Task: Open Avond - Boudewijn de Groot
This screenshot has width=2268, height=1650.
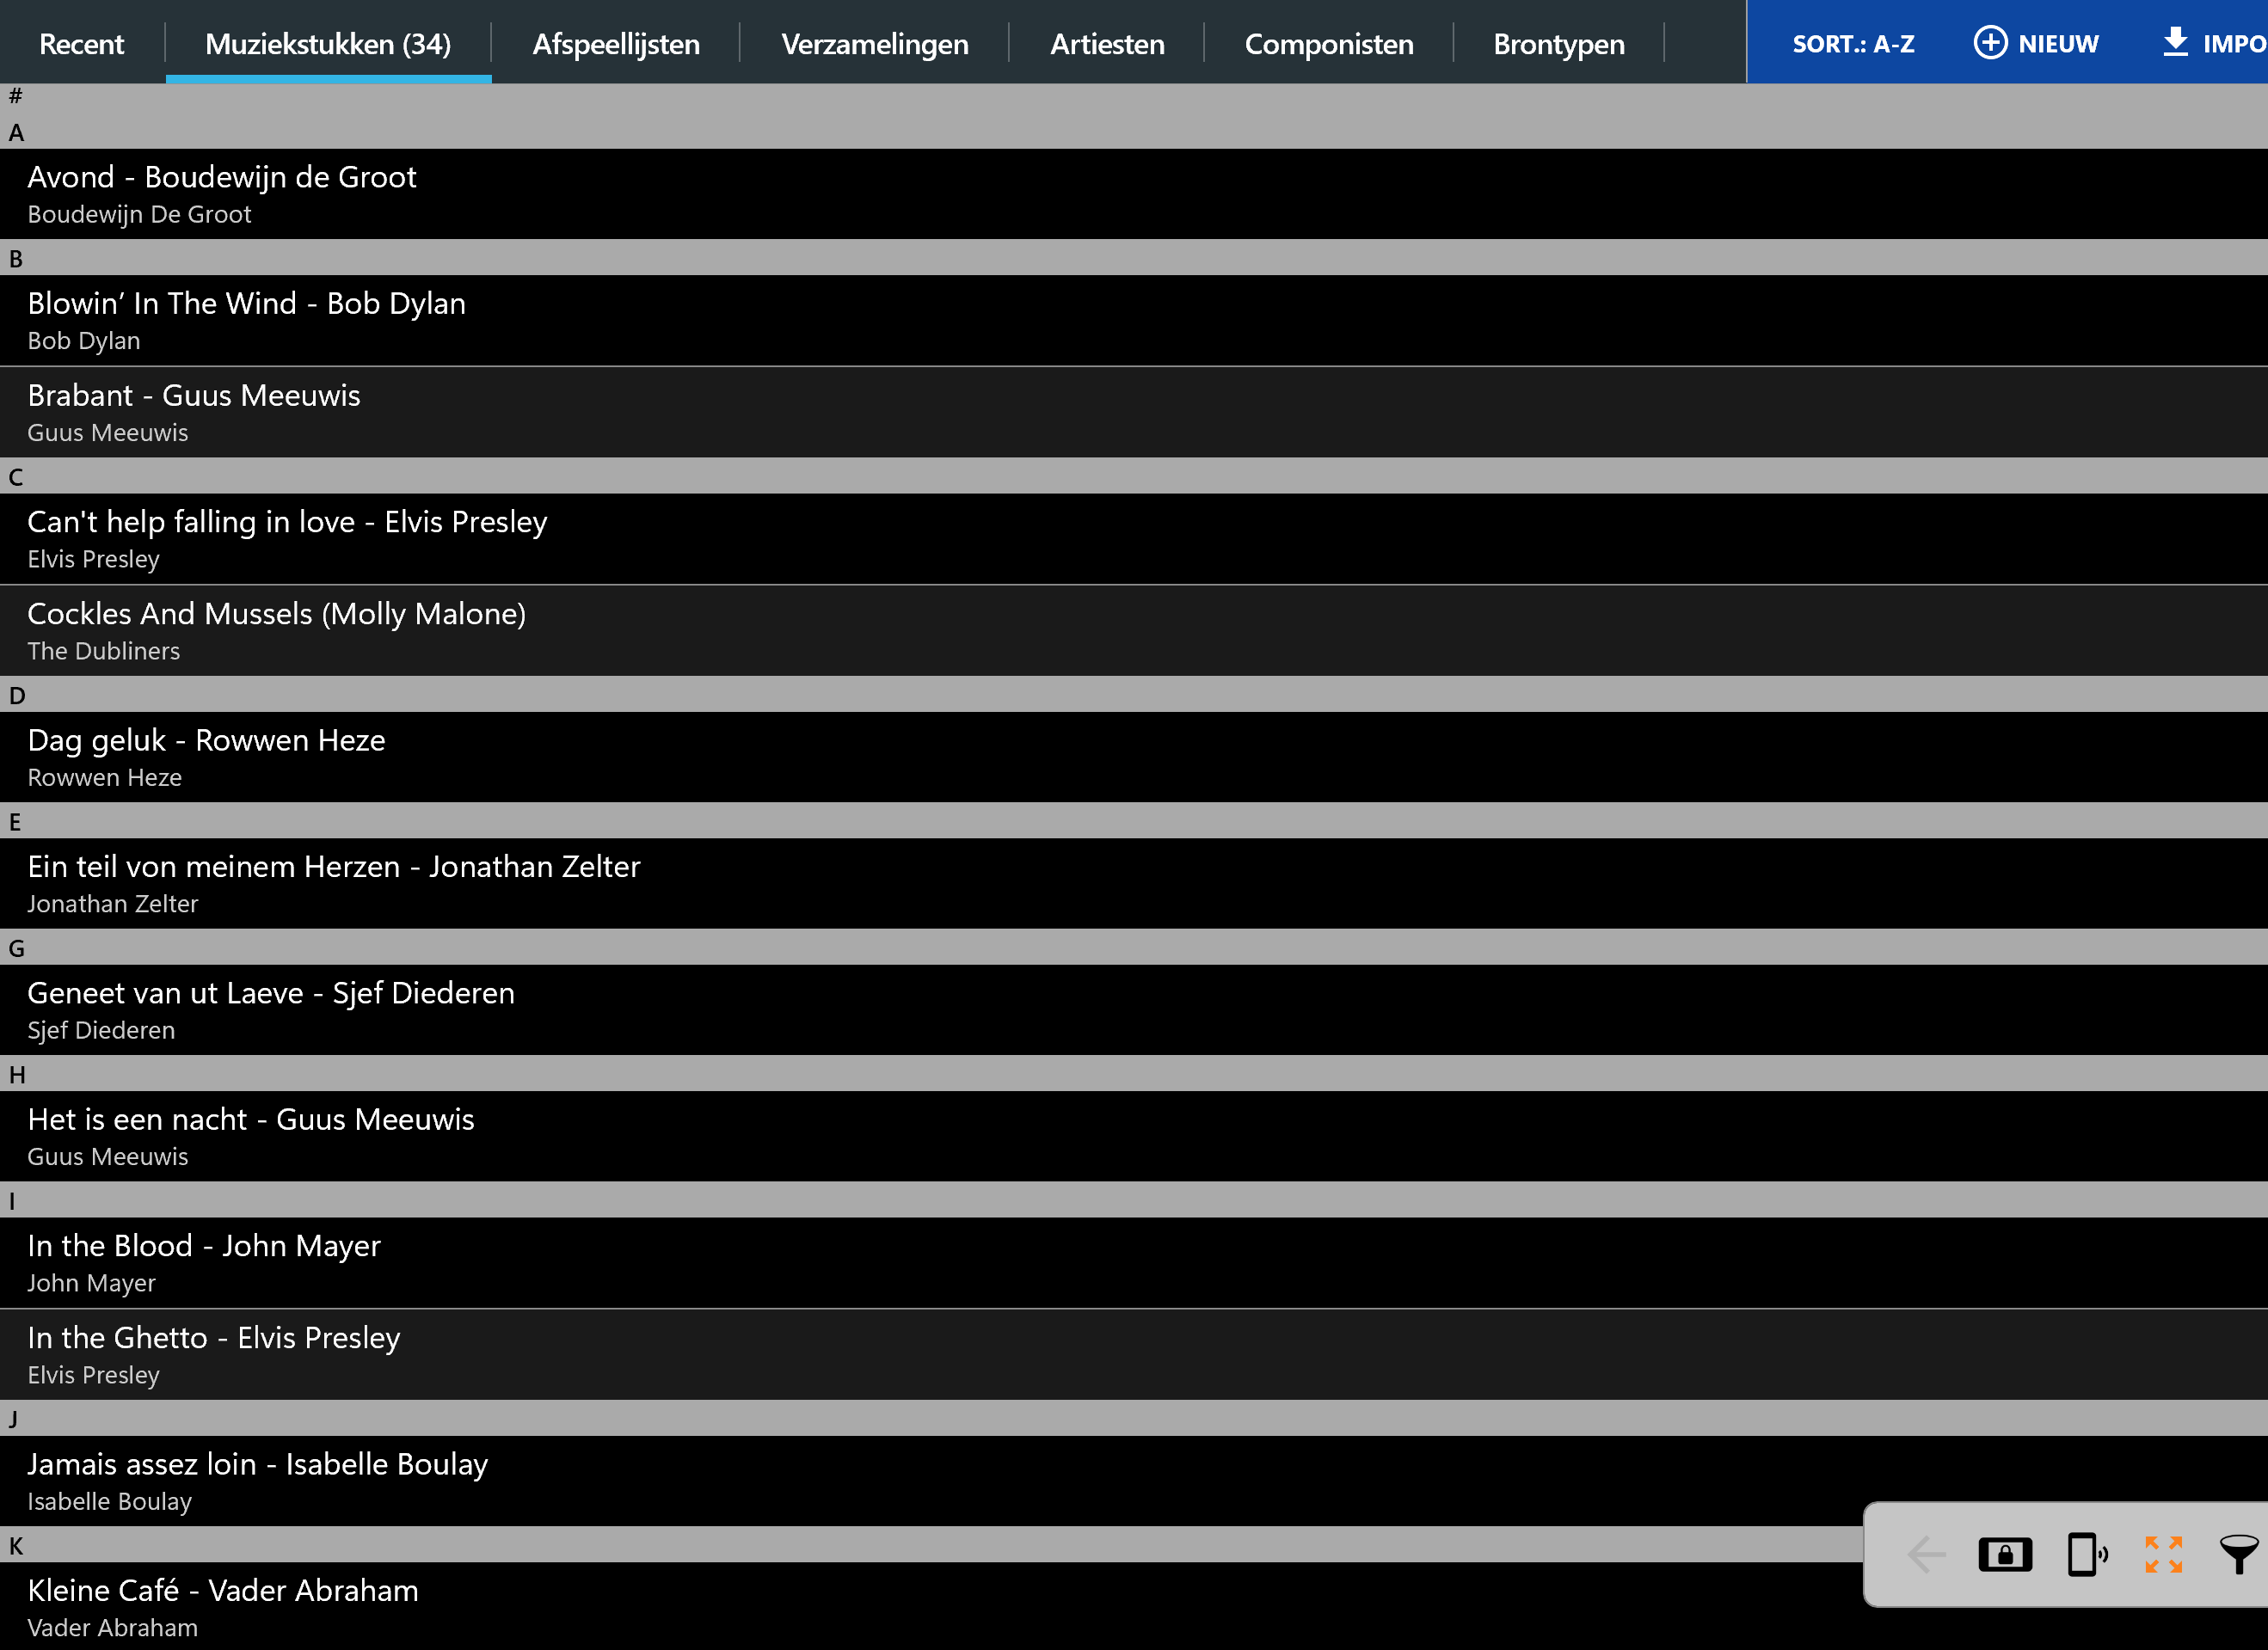Action: tap(1134, 194)
